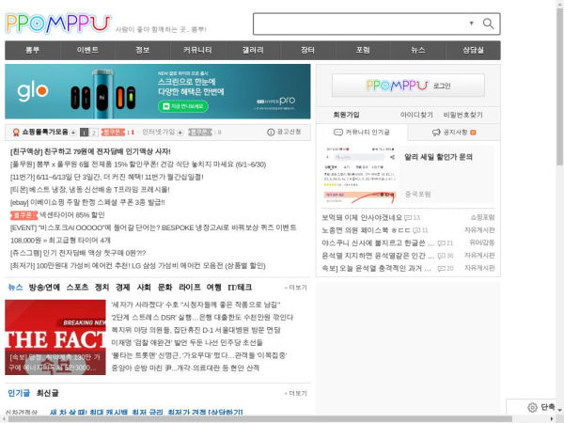Click the PPOMPPU 로그인 button

point(408,86)
